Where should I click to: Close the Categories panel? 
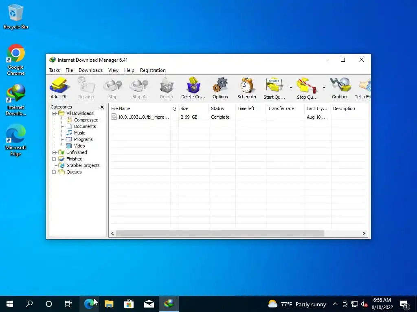tap(102, 107)
